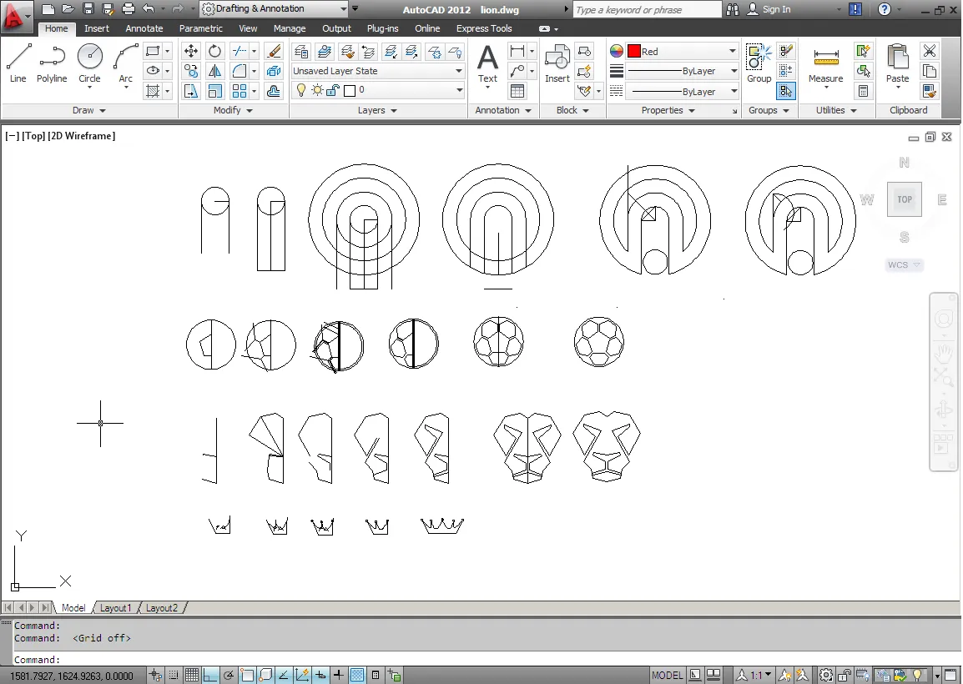
Task: Select the Circle draw tool
Action: pyautogui.click(x=89, y=63)
